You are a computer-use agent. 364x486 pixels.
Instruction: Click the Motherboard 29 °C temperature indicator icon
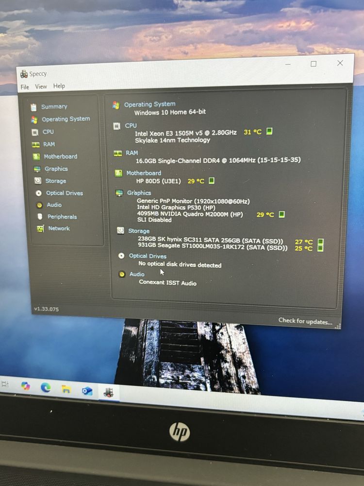pos(212,180)
